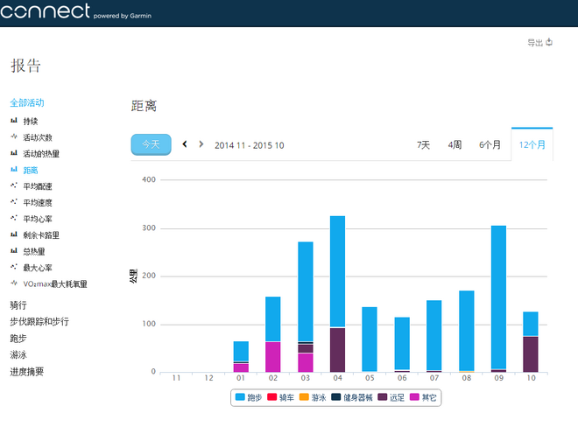Switch to the 6个月 time range tab
This screenshot has width=578, height=427.
490,145
